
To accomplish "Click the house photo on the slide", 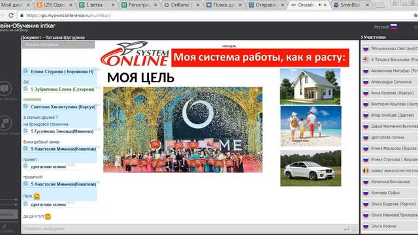I will coord(310,86).
